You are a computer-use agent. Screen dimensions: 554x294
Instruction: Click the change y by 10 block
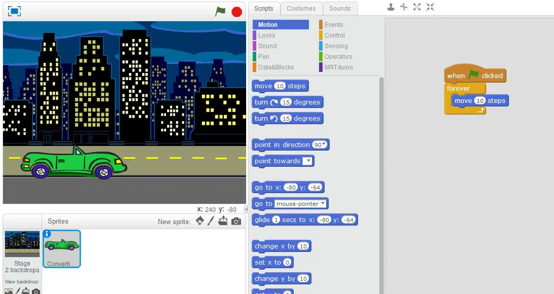tap(281, 279)
